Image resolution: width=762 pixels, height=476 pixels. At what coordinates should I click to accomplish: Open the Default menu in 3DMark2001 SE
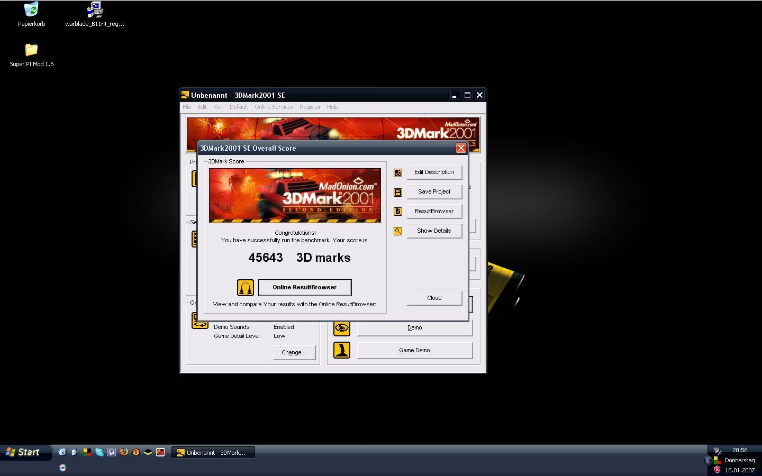tap(239, 107)
